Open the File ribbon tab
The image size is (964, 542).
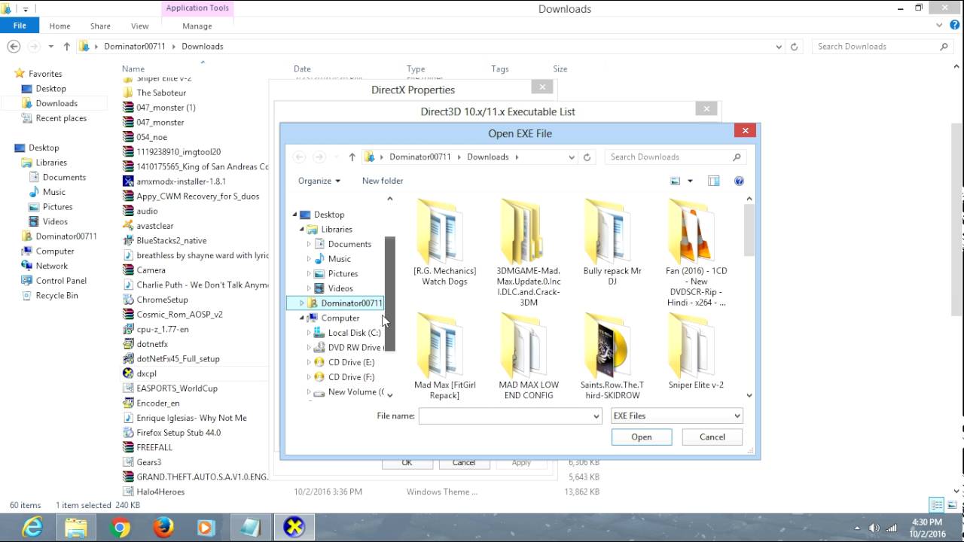20,26
